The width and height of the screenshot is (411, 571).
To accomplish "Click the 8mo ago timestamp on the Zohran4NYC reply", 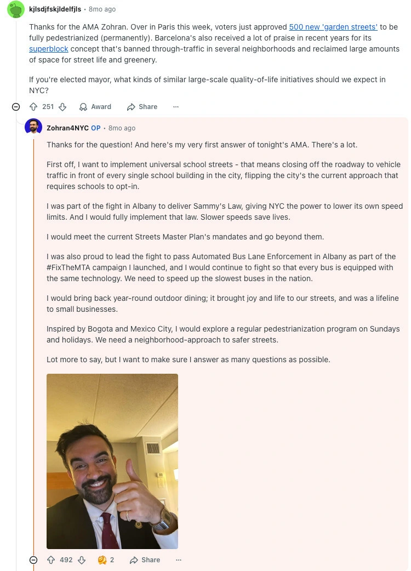I will coord(122,128).
